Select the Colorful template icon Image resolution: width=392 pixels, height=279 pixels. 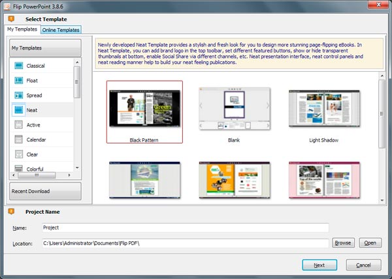pos(19,168)
